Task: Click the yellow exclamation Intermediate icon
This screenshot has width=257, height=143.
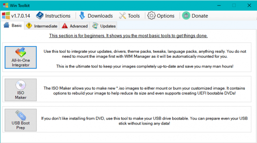Action: pos(29,26)
